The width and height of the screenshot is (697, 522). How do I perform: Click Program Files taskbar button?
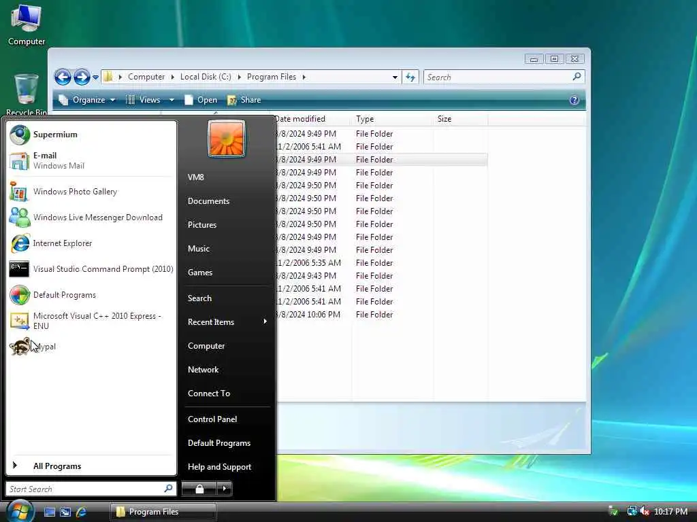click(163, 512)
